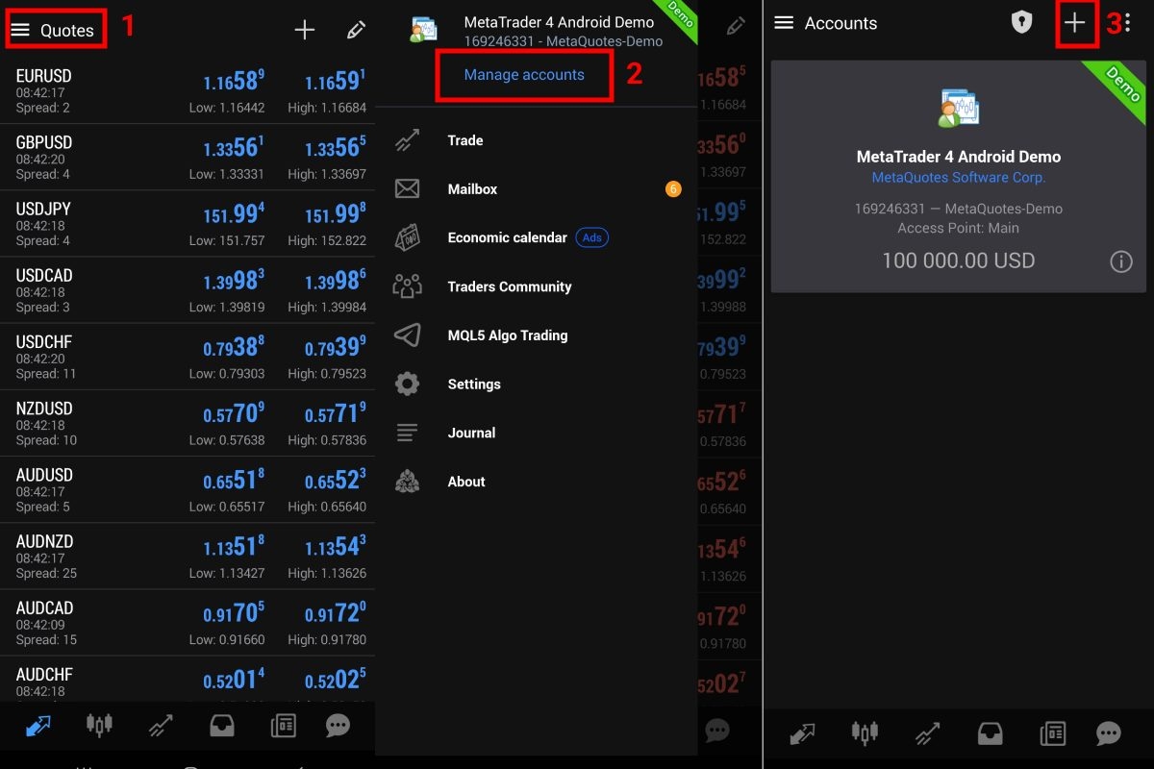
Task: Open Mailbox from the side menu
Action: (472, 189)
